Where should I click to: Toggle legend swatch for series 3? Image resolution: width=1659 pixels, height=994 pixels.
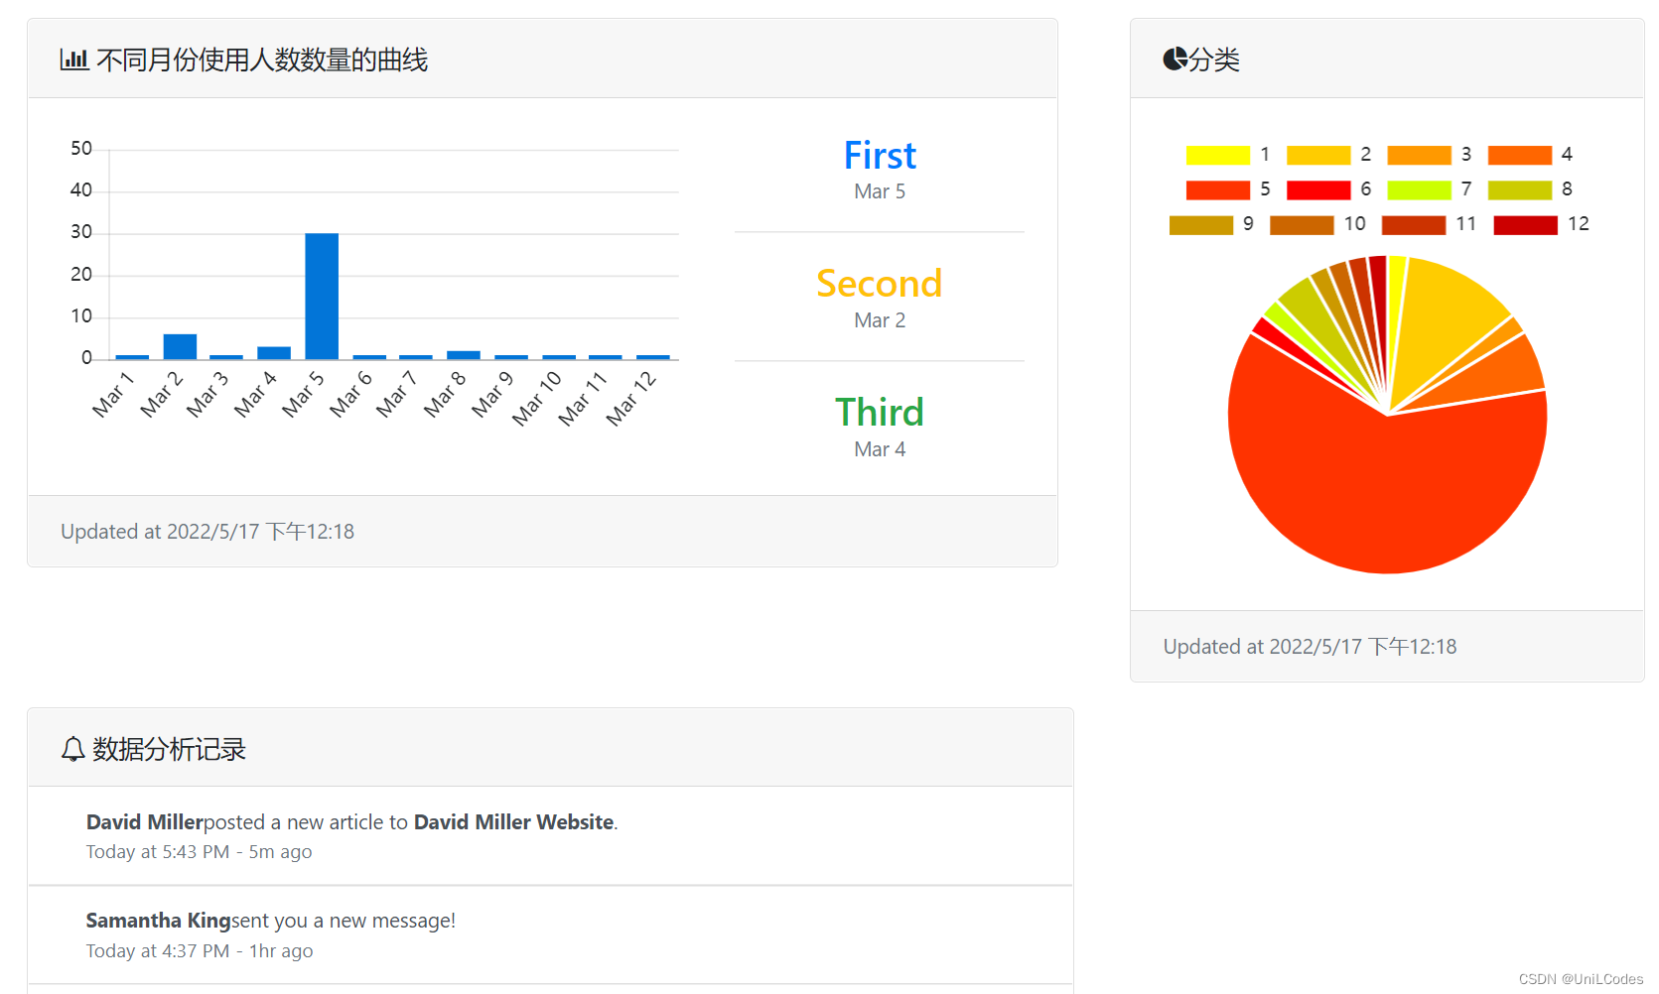tap(1419, 155)
